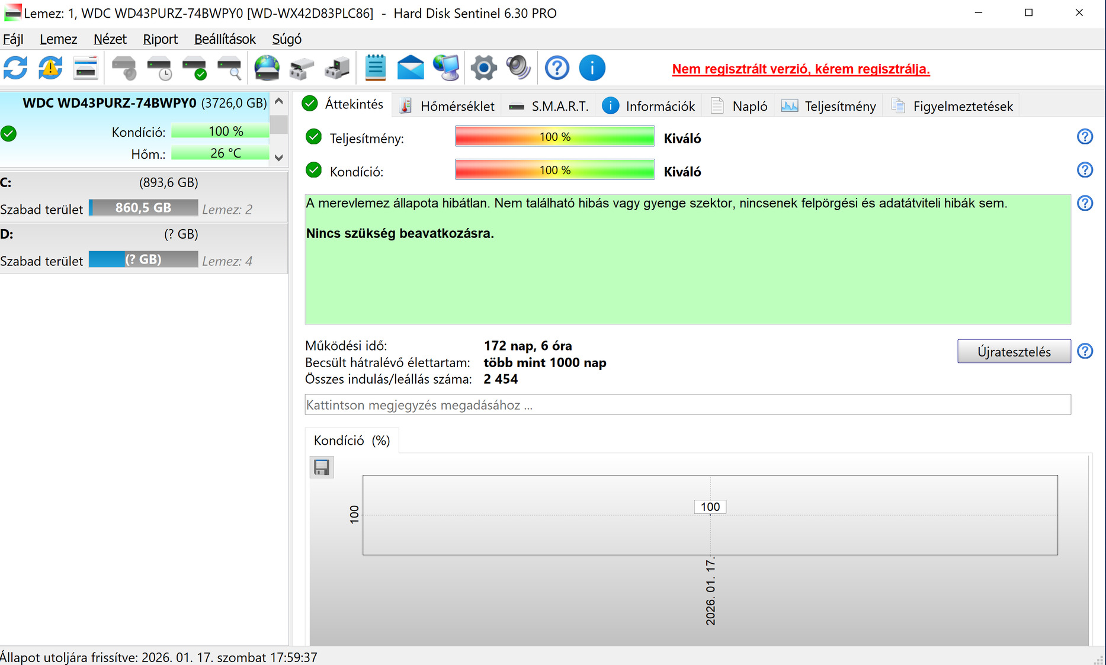This screenshot has height=665, width=1106.
Task: Click the disk window panel toolbar icon
Action: coord(86,68)
